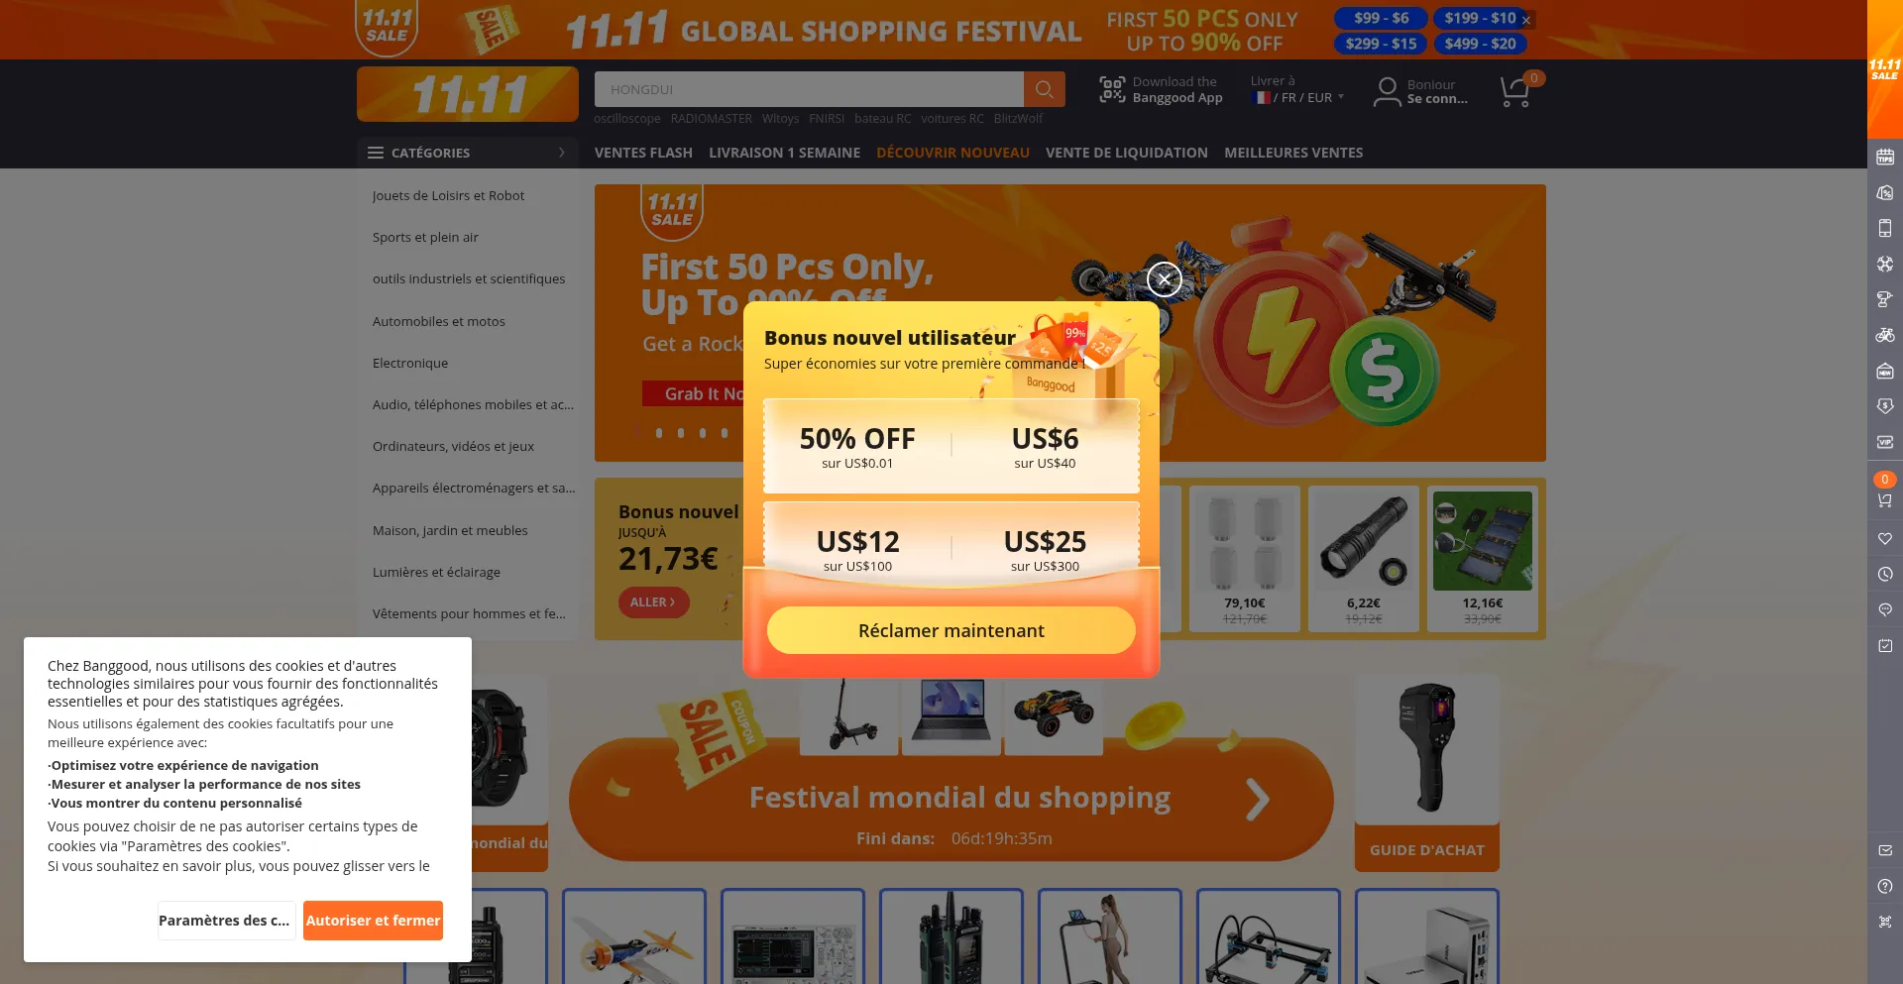Click the orange search magnifier icon

pos(1045,89)
